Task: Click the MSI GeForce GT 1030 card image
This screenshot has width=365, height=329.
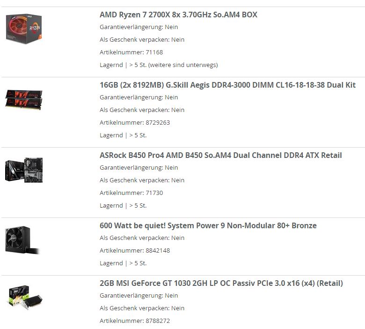Action: (25, 297)
